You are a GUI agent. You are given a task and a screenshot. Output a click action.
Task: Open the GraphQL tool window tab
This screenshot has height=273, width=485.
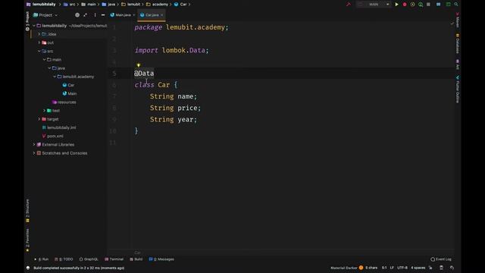(89, 259)
